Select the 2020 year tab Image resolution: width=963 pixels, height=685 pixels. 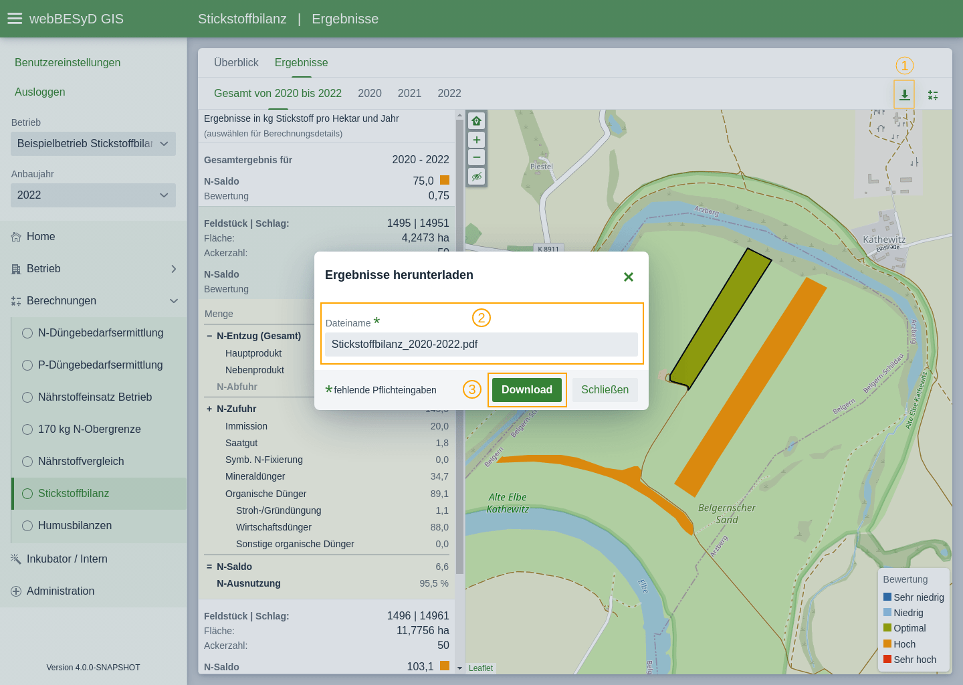coord(370,94)
